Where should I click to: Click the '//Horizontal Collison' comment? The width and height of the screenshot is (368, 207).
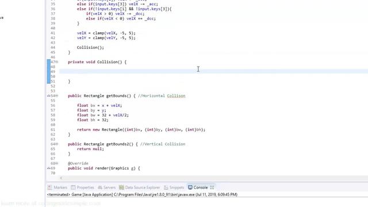coord(162,96)
